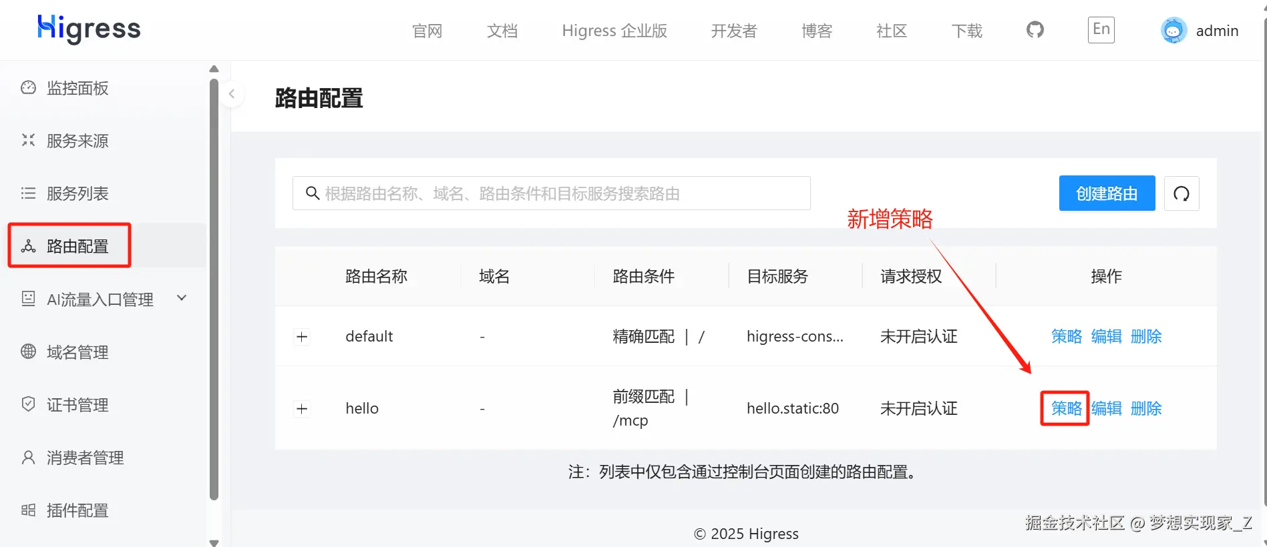Click 未开启认证 in the hello row
The image size is (1267, 547).
point(918,408)
